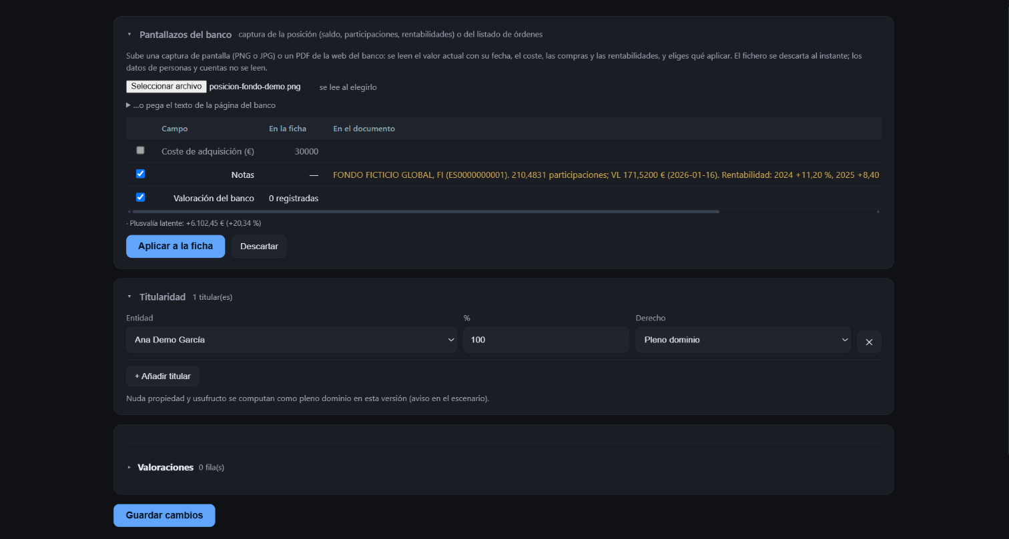Click the Seleccionar archivo button
This screenshot has height=539, width=1009.
pos(166,87)
